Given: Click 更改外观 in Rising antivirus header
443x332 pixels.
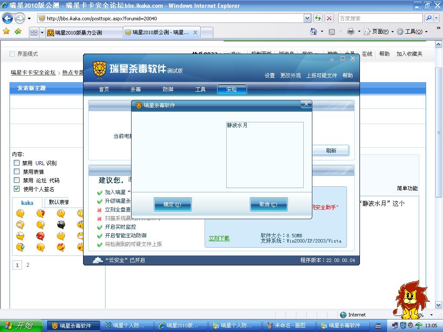Looking at the screenshot, I should 290,75.
